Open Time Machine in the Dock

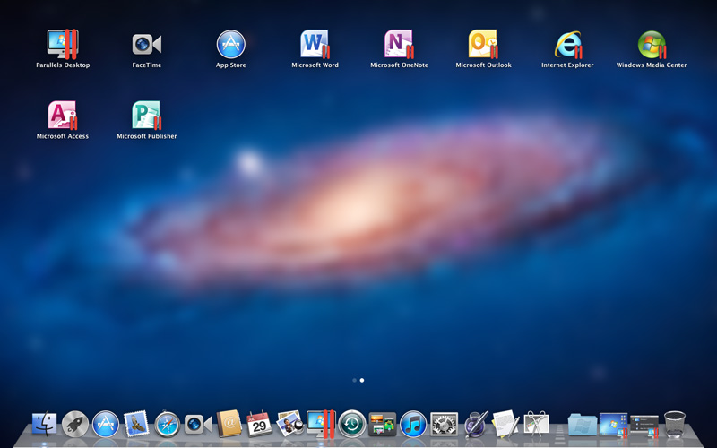pyautogui.click(x=351, y=424)
